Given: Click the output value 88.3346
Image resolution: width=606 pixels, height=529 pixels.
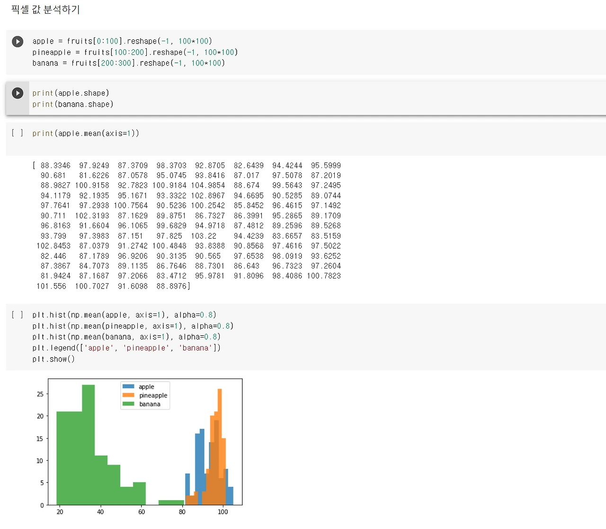Looking at the screenshot, I should (55, 166).
